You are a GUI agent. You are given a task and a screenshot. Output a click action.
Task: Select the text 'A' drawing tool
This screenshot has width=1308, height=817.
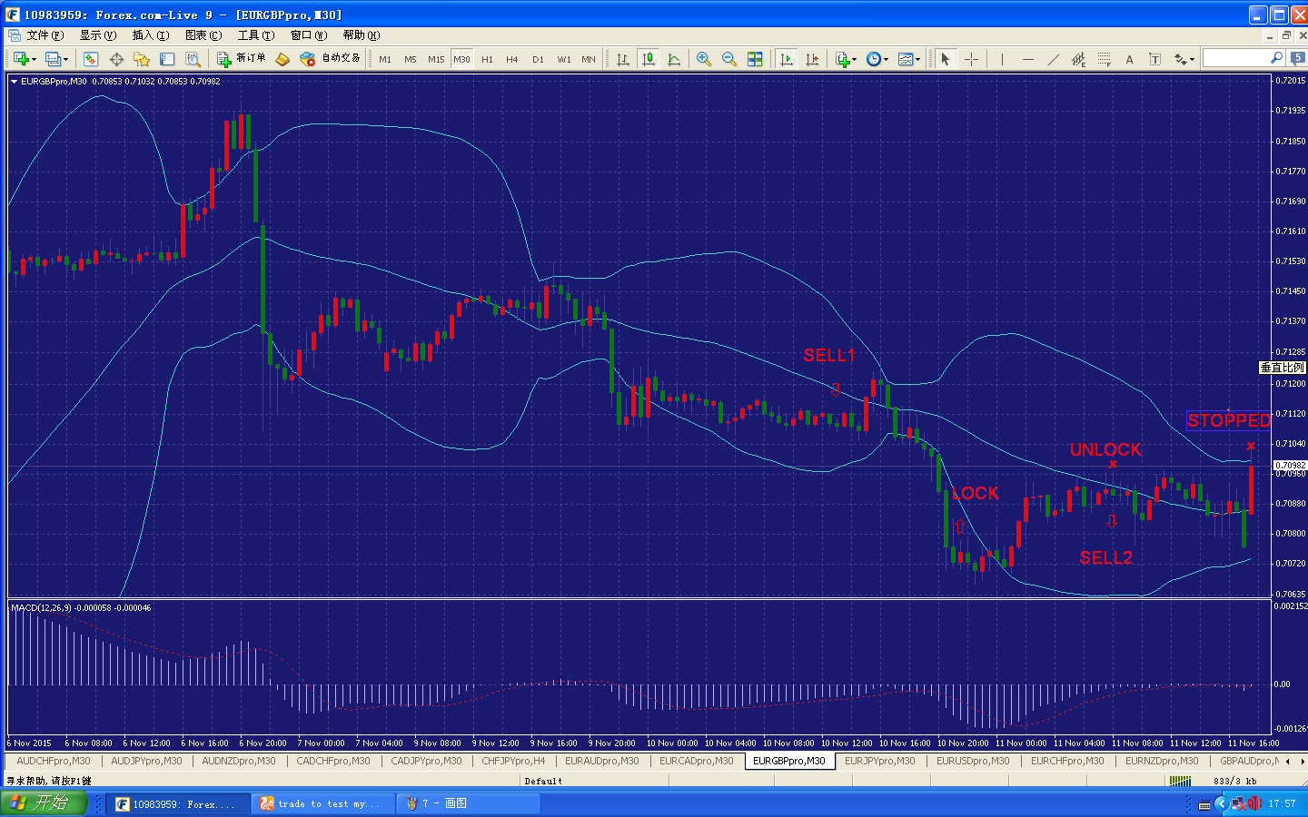click(x=1129, y=59)
